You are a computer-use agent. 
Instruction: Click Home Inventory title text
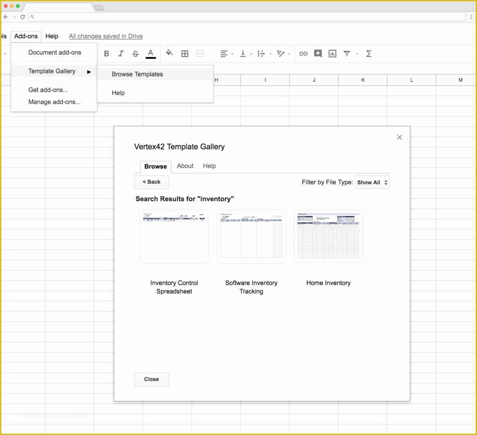click(x=328, y=283)
